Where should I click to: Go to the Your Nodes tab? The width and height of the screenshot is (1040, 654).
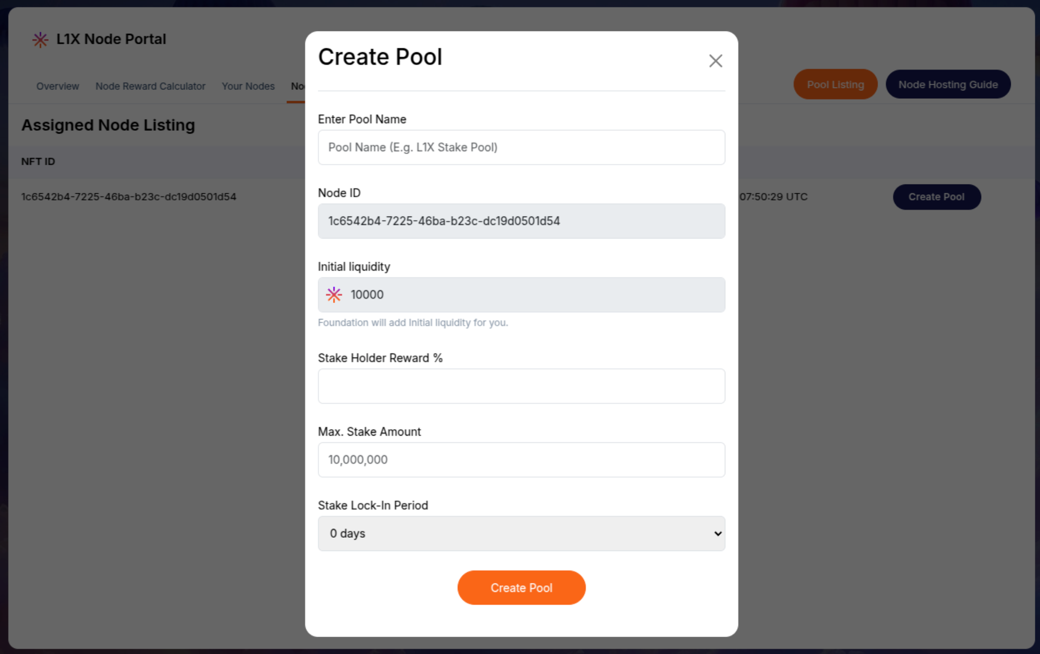click(248, 86)
